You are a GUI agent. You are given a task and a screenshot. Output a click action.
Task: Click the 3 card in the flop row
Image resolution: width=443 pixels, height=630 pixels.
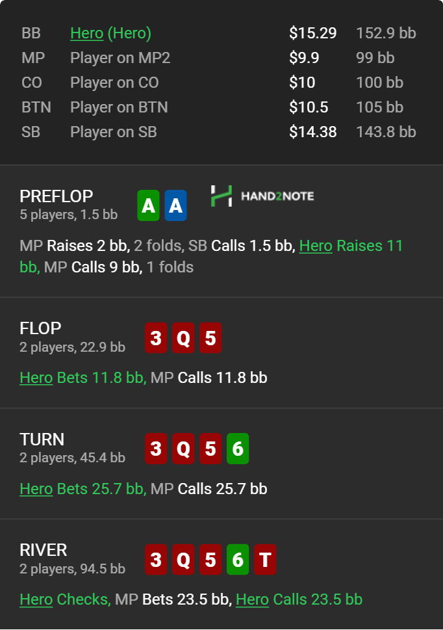tap(156, 338)
